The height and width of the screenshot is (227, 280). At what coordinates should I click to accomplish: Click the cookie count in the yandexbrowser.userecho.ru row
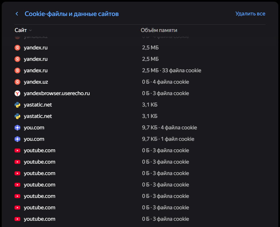171,93
